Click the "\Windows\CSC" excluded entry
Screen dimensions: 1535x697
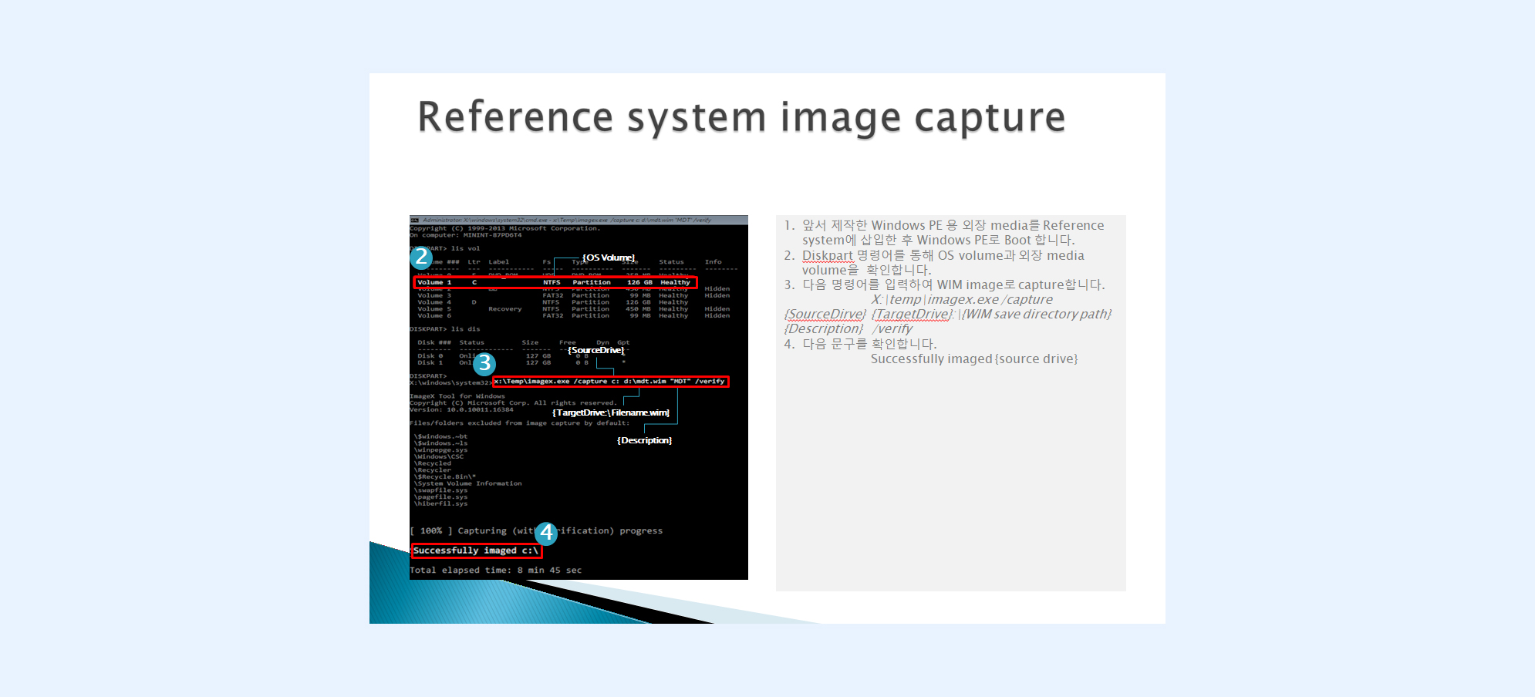[439, 456]
